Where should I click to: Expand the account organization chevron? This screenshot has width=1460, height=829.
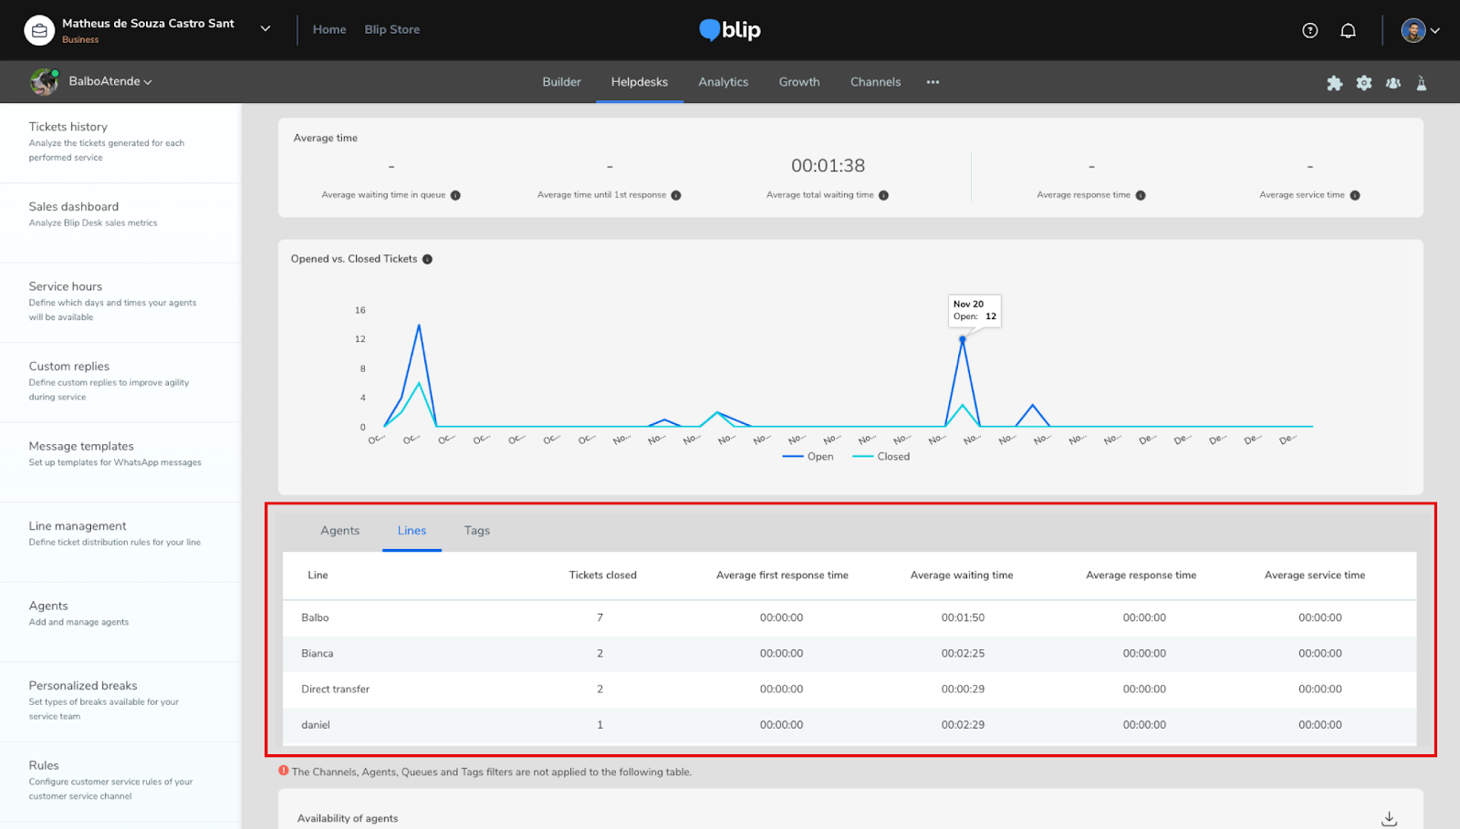click(x=266, y=29)
